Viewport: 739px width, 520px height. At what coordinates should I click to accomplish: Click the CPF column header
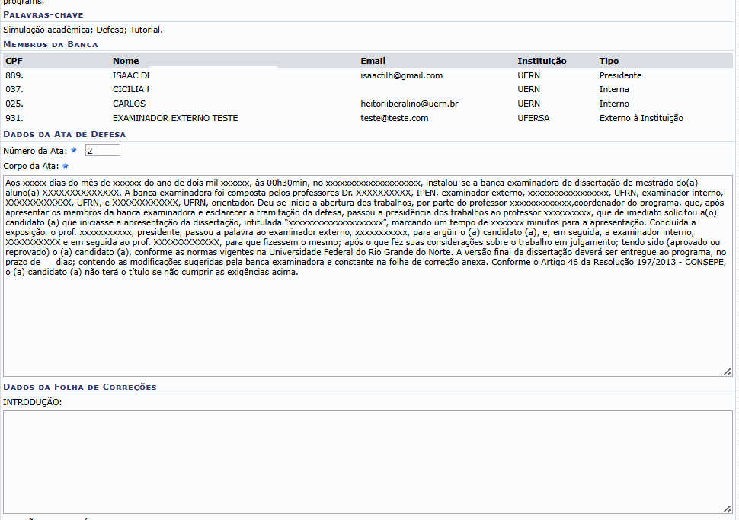14,61
